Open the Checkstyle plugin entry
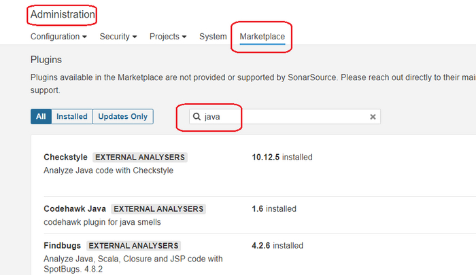 [65, 158]
